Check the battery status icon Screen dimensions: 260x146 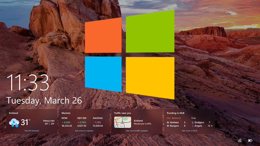(x=250, y=140)
